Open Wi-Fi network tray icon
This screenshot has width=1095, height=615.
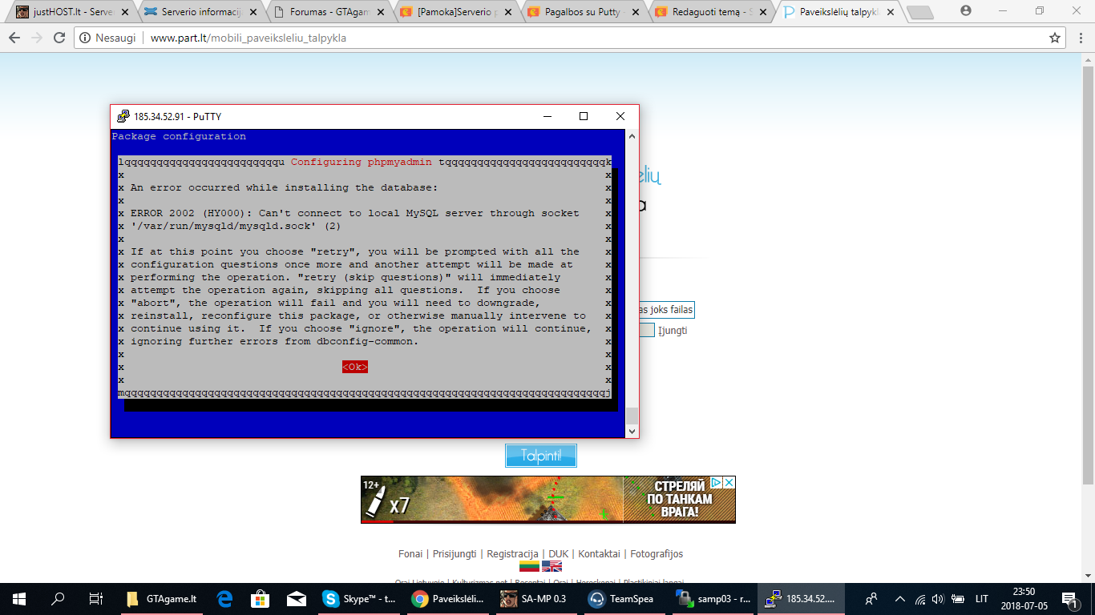(x=919, y=599)
